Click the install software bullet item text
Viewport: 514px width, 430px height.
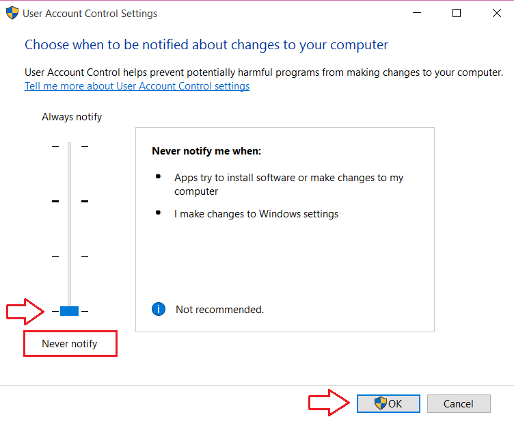[x=288, y=184]
